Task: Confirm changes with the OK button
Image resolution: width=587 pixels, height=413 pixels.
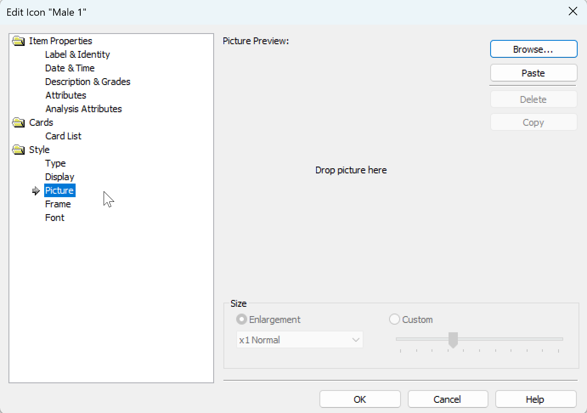Action: click(360, 399)
